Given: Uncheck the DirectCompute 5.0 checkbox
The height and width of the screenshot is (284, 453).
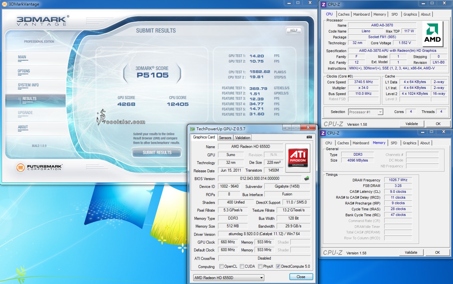Looking at the screenshot, I should click(278, 266).
